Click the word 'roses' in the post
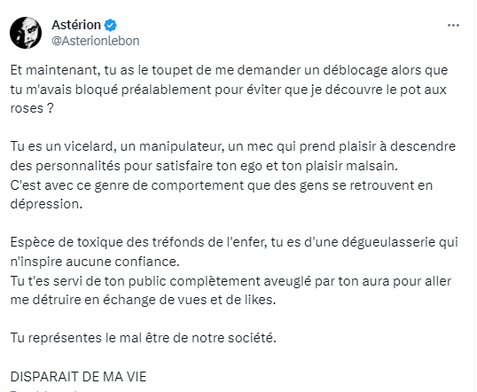 point(27,109)
